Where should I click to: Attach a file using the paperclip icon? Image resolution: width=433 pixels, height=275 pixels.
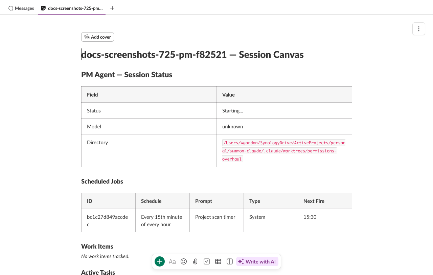click(x=195, y=261)
